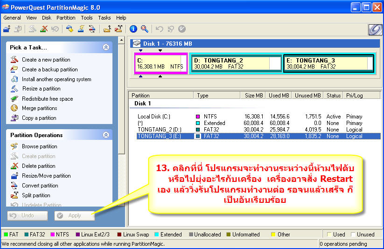Click the Check for errors magnifier icon
This screenshot has height=249, width=384.
pyautogui.click(x=145, y=29)
